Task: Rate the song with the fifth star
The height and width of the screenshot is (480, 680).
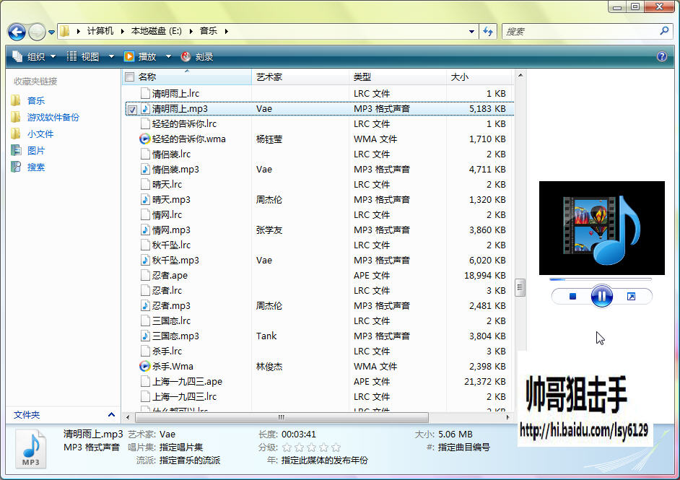Action: pos(336,448)
